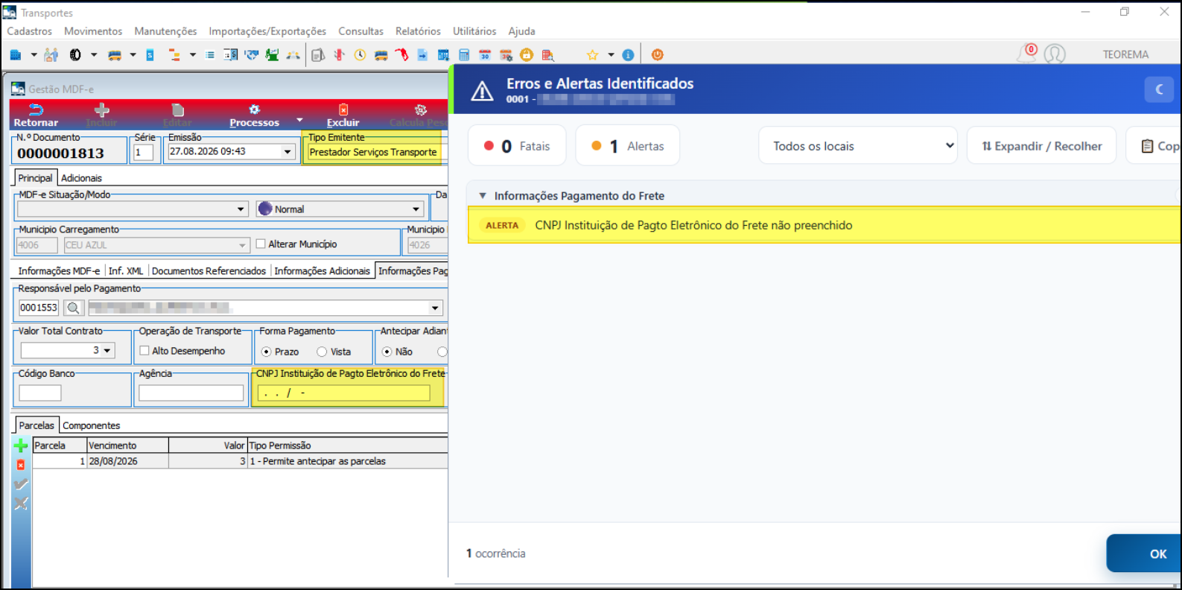Click the CNPJ Instituição de Pagto input field
1182x590 pixels.
click(x=343, y=393)
